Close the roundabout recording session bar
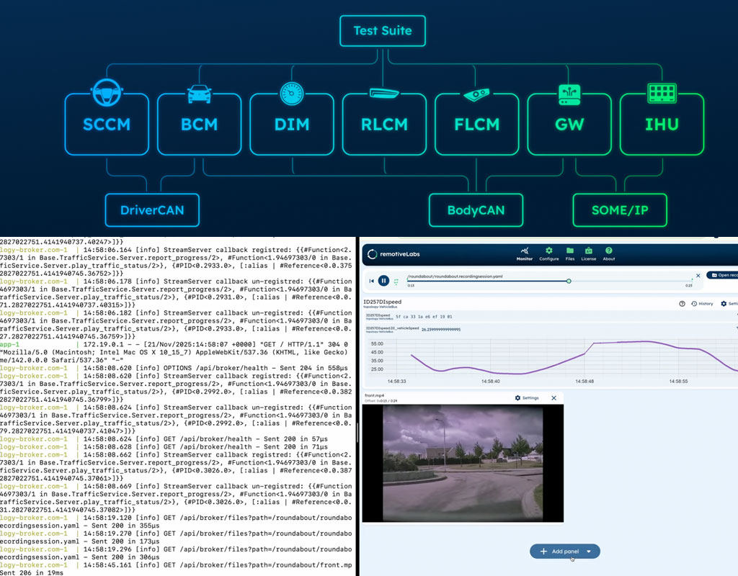 tap(698, 276)
